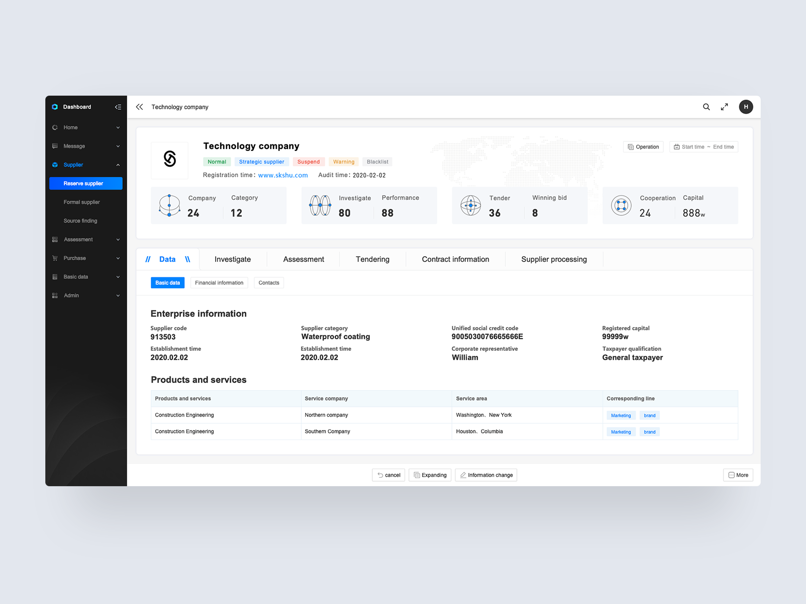Viewport: 806px width, 604px height.
Task: Open the Start time ~ End time date picker
Action: pyautogui.click(x=703, y=146)
